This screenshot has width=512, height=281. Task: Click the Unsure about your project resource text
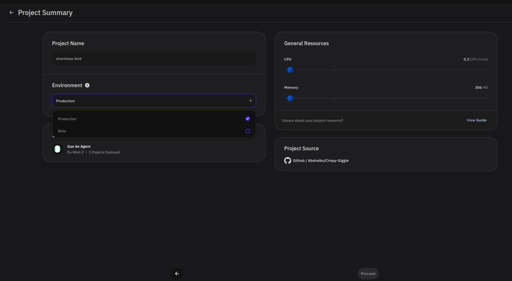tap(312, 120)
